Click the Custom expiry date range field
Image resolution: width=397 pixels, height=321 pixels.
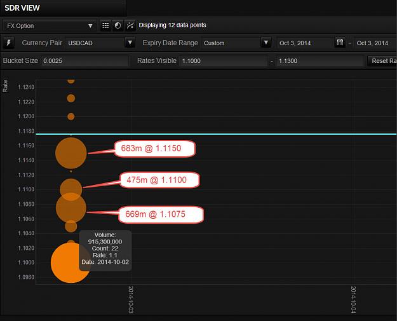click(231, 43)
